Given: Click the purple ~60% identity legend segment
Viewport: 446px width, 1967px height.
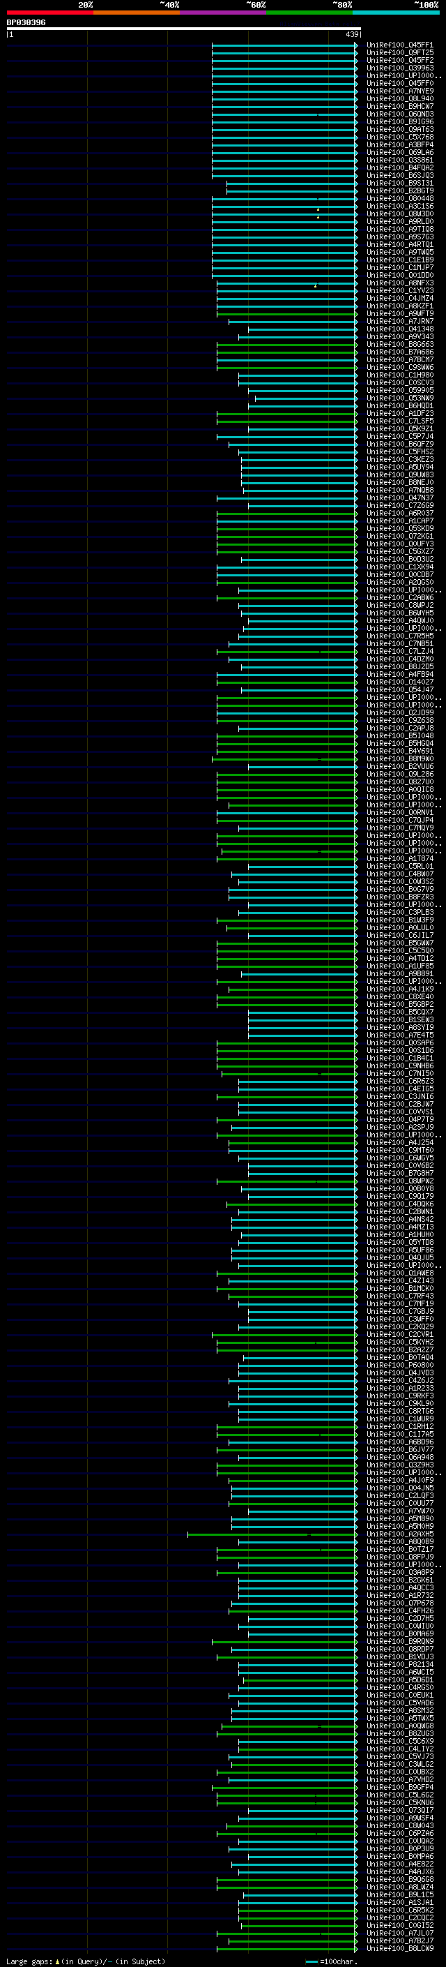Looking at the screenshot, I should [x=222, y=13].
